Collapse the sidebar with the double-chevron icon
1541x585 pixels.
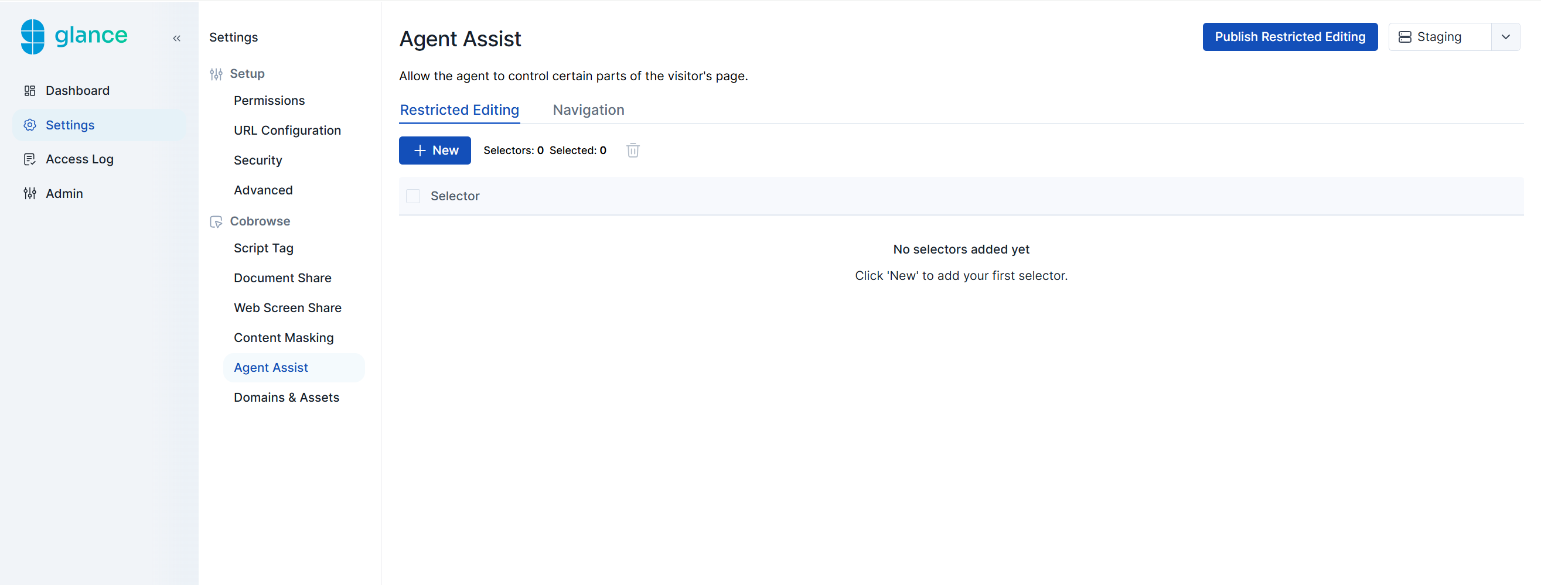coord(176,37)
